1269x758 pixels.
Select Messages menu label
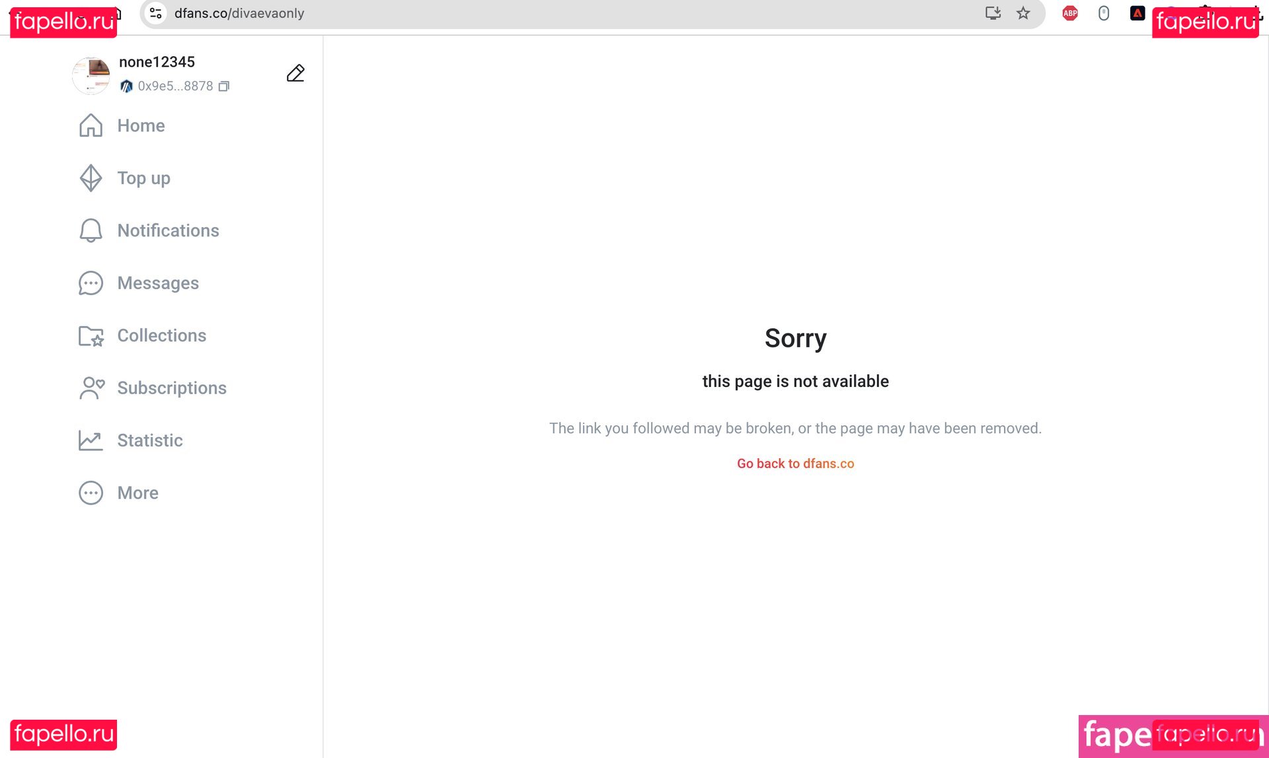pyautogui.click(x=158, y=283)
